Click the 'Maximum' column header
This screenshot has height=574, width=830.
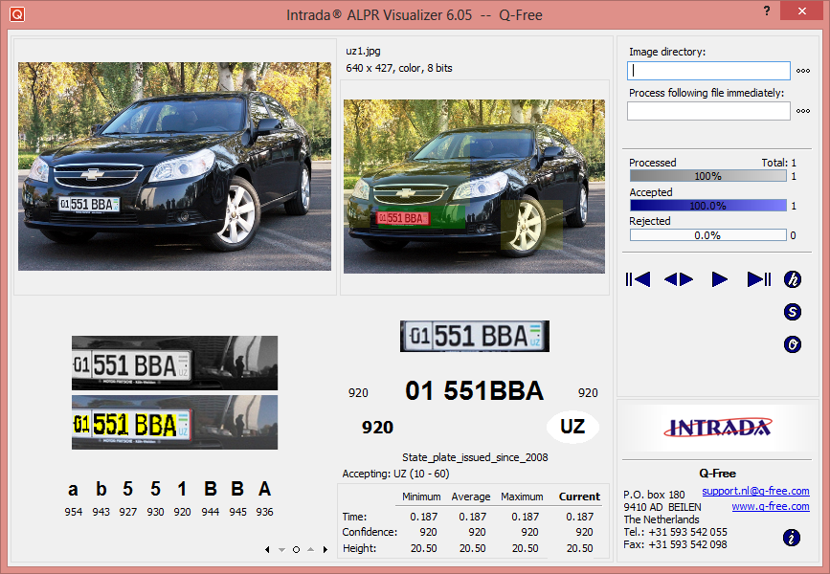point(522,497)
